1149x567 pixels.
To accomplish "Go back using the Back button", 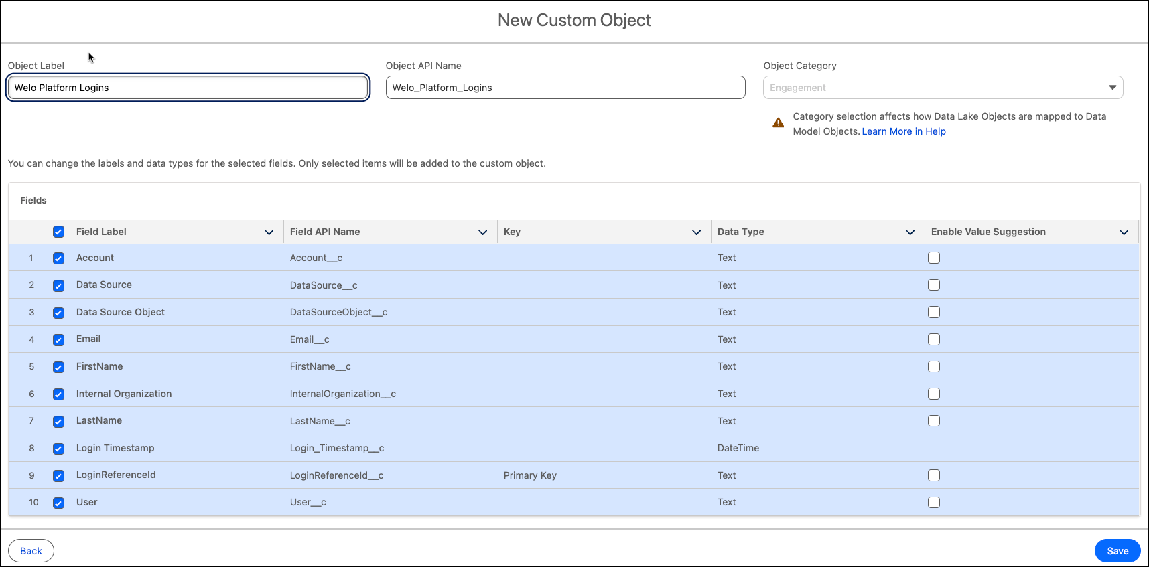I will click(x=31, y=551).
